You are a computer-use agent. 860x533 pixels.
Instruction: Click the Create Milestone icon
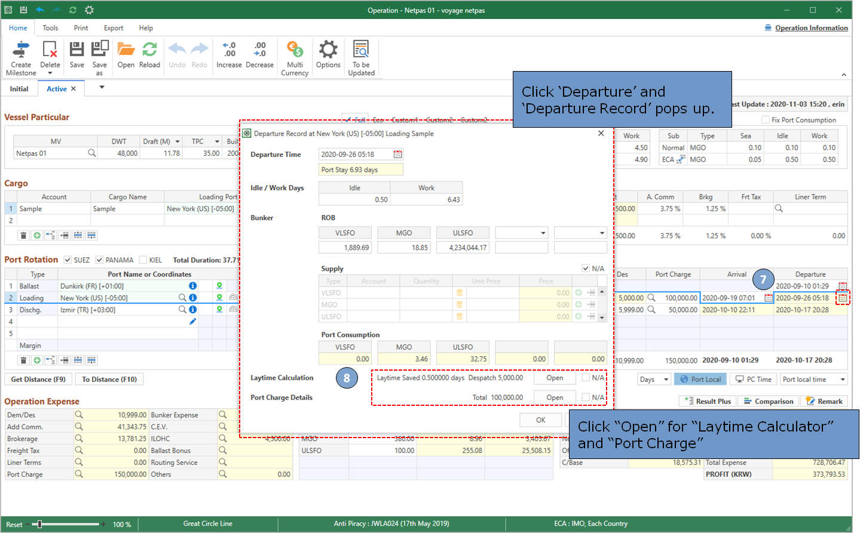[x=21, y=50]
